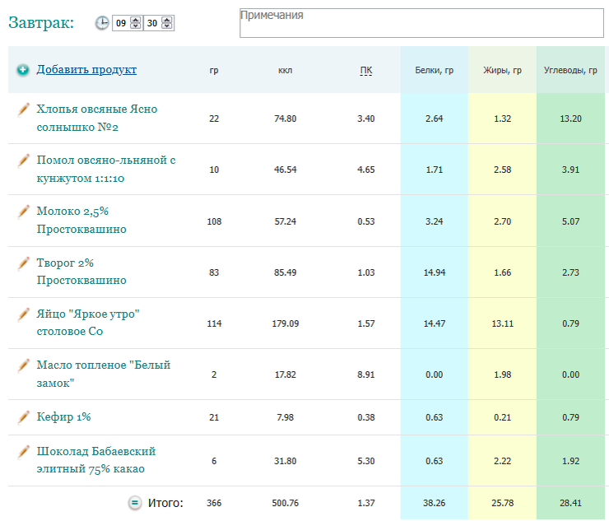Open Молоко 2,5% Простоквашино product
Image resolution: width=609 pixels, height=521 pixels.
tap(81, 220)
